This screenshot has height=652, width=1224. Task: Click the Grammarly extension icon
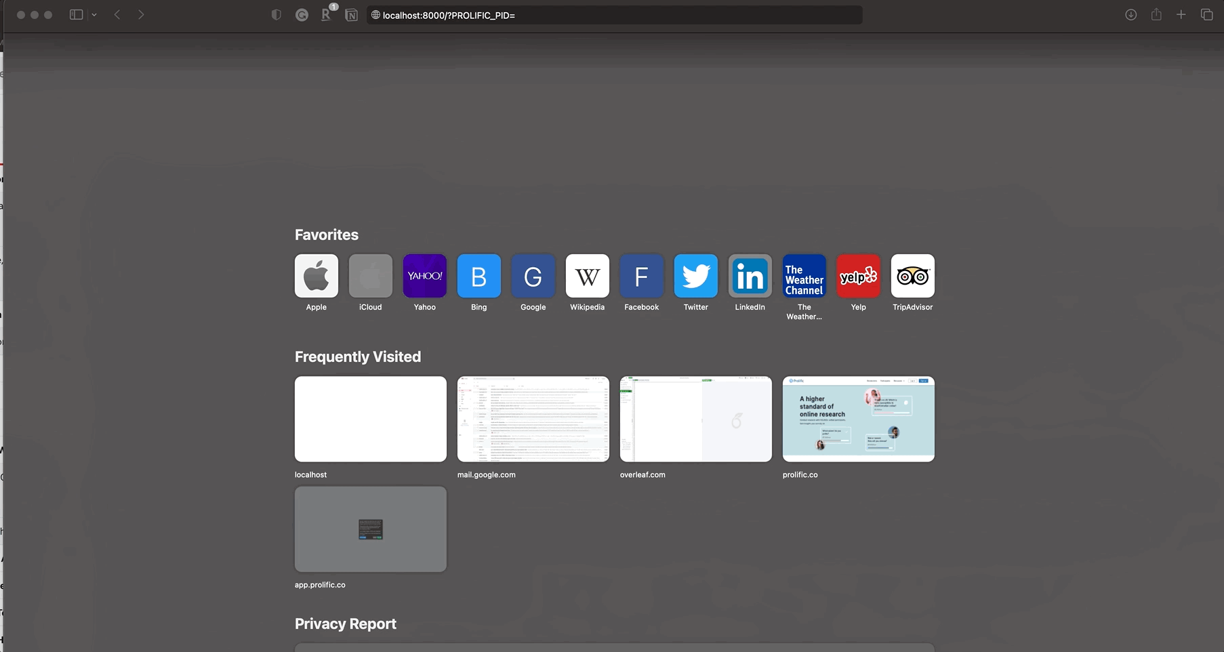[302, 15]
